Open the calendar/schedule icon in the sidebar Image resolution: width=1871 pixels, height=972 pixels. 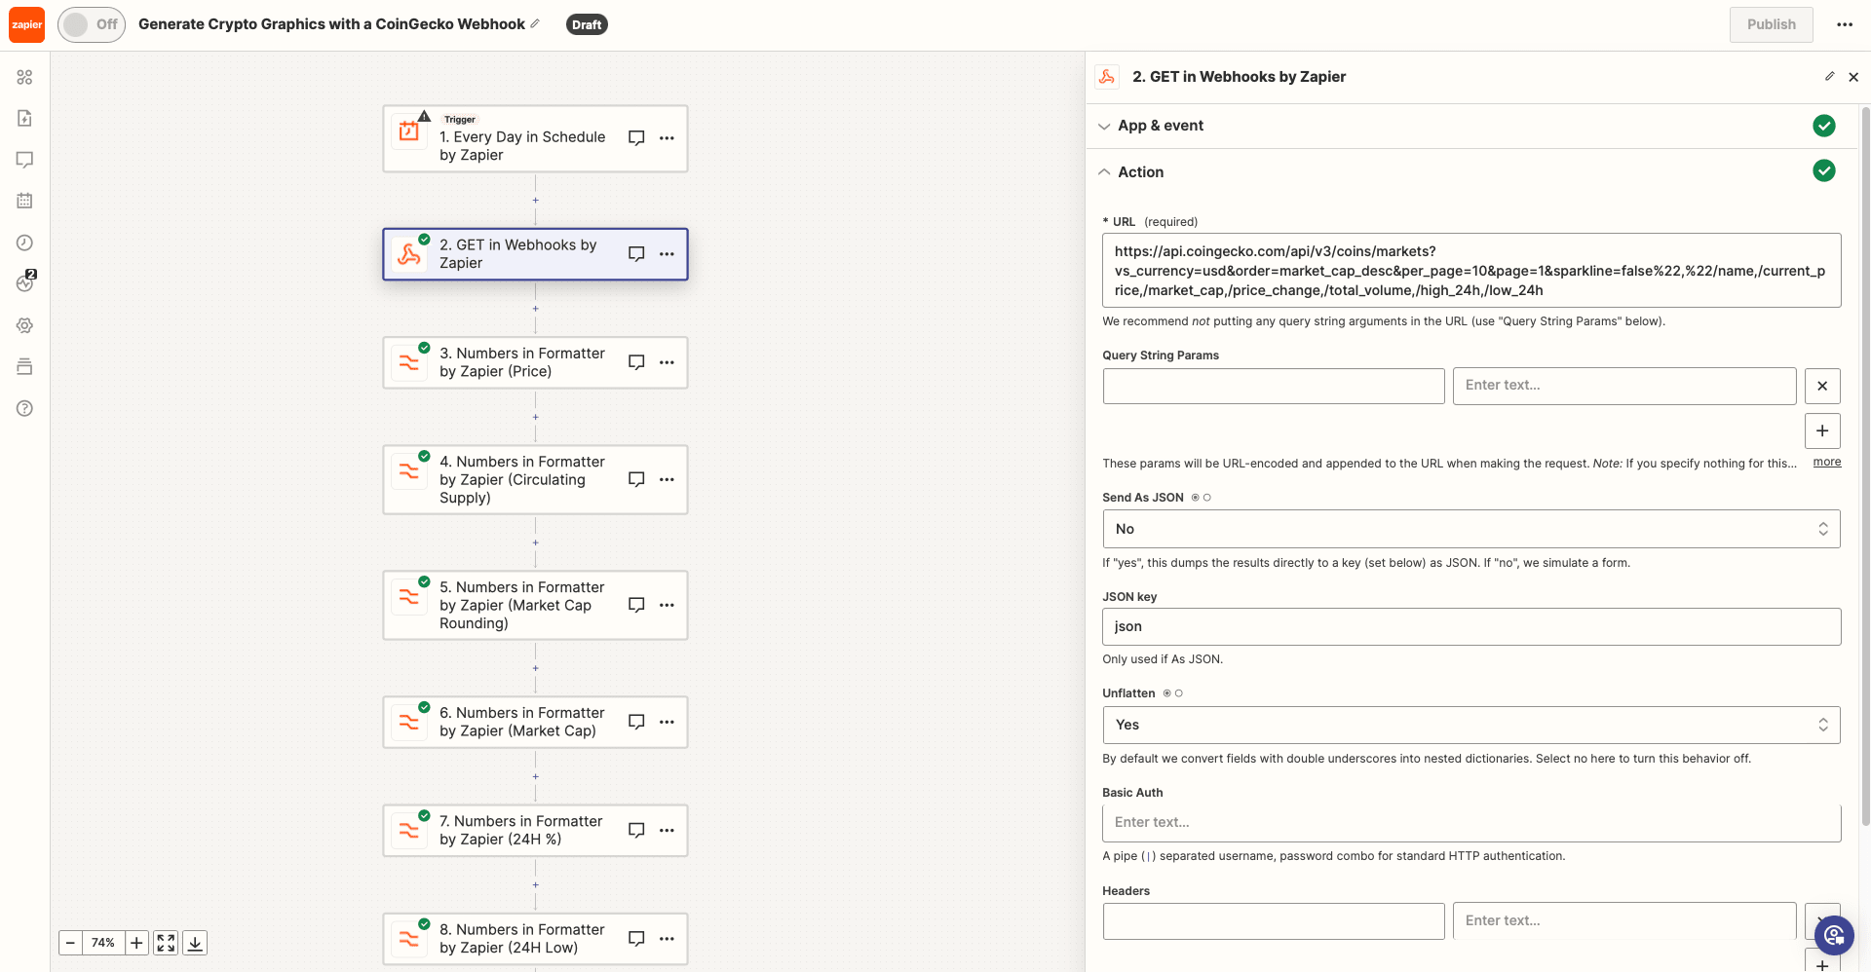tap(24, 200)
